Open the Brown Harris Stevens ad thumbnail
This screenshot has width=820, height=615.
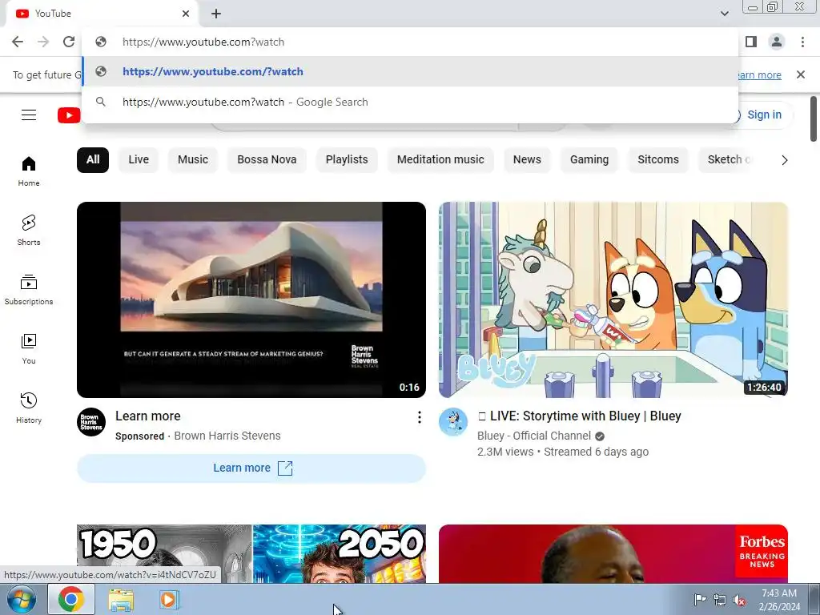click(x=251, y=299)
